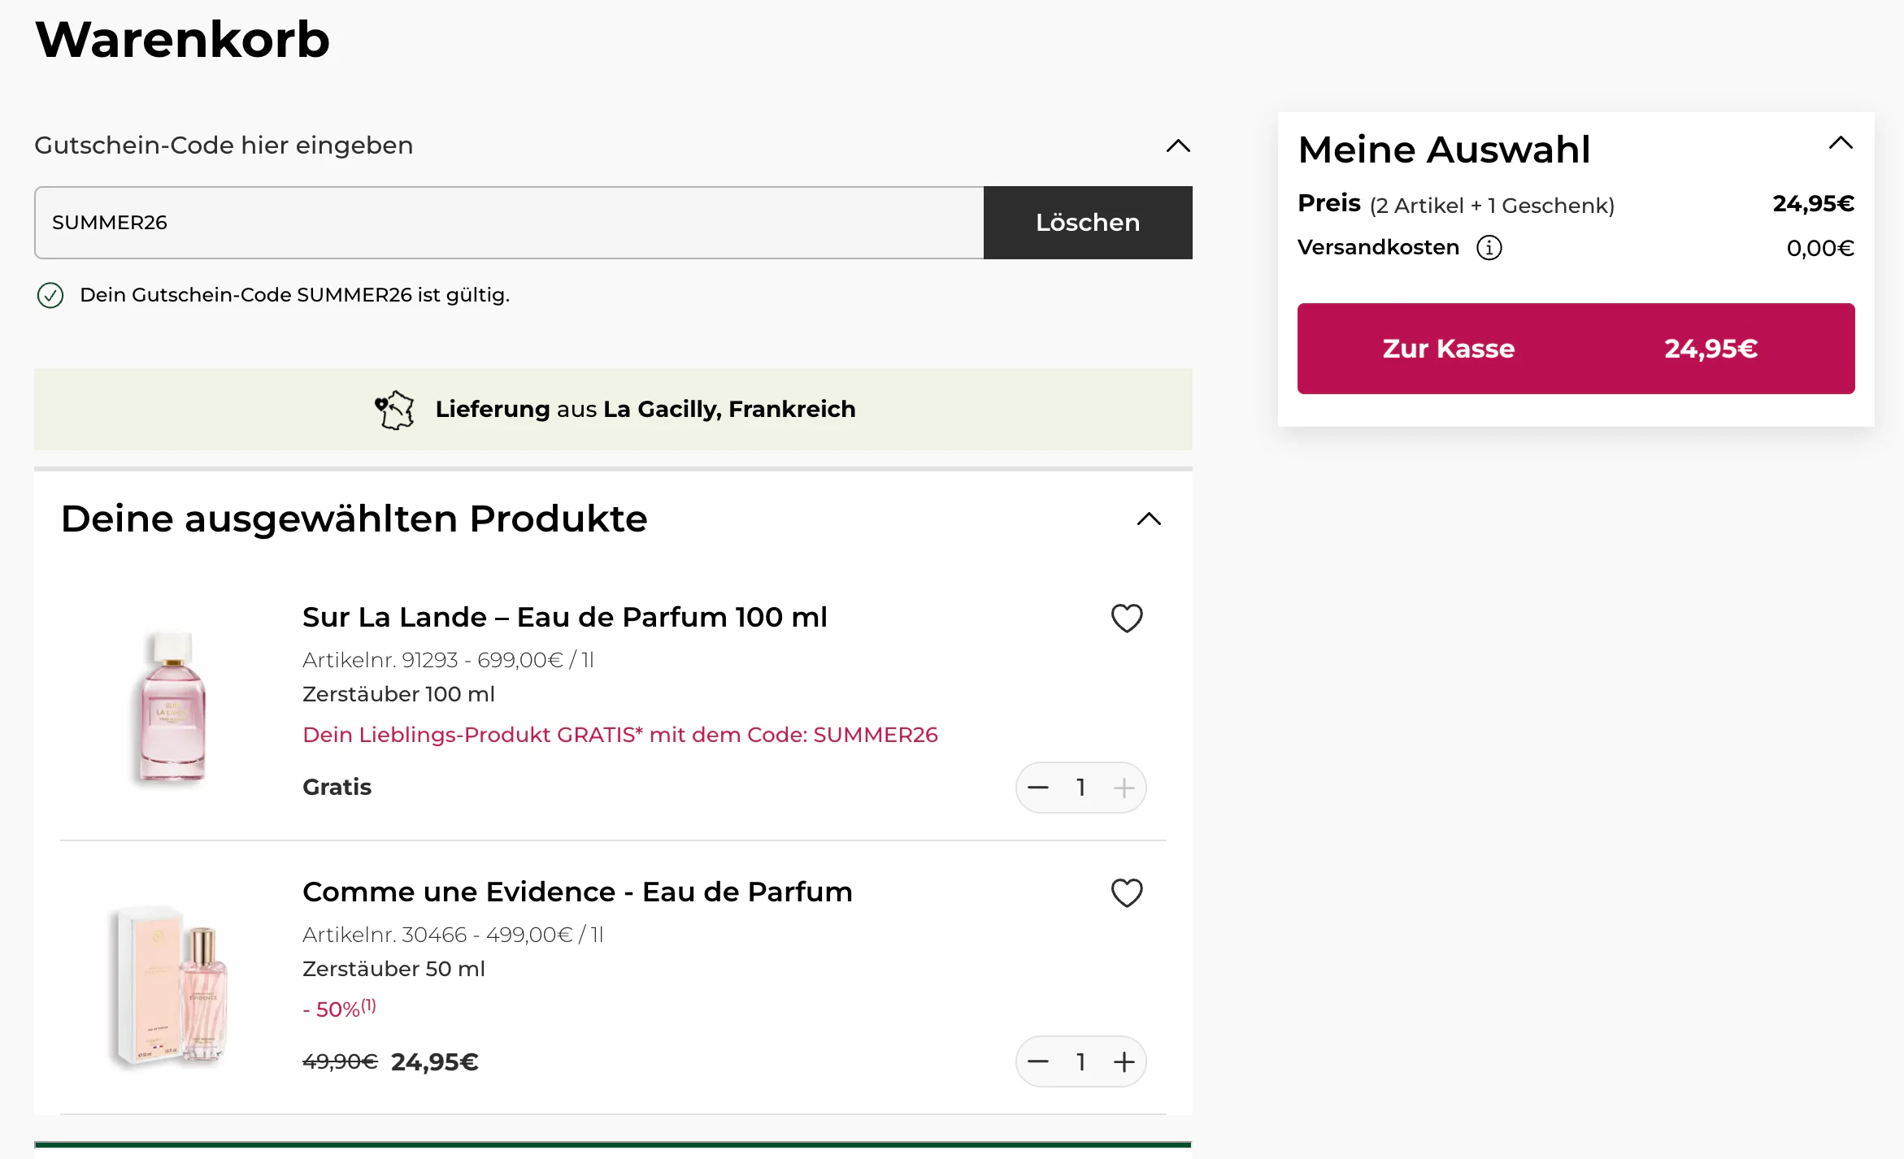This screenshot has width=1904, height=1159.
Task: Click shipping cost value '0,00€'
Action: pos(1820,248)
